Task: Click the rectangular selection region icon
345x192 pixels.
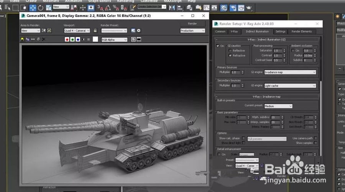Action: point(15,8)
